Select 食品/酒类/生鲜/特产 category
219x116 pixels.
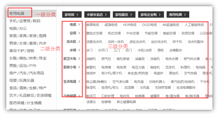point(28,88)
